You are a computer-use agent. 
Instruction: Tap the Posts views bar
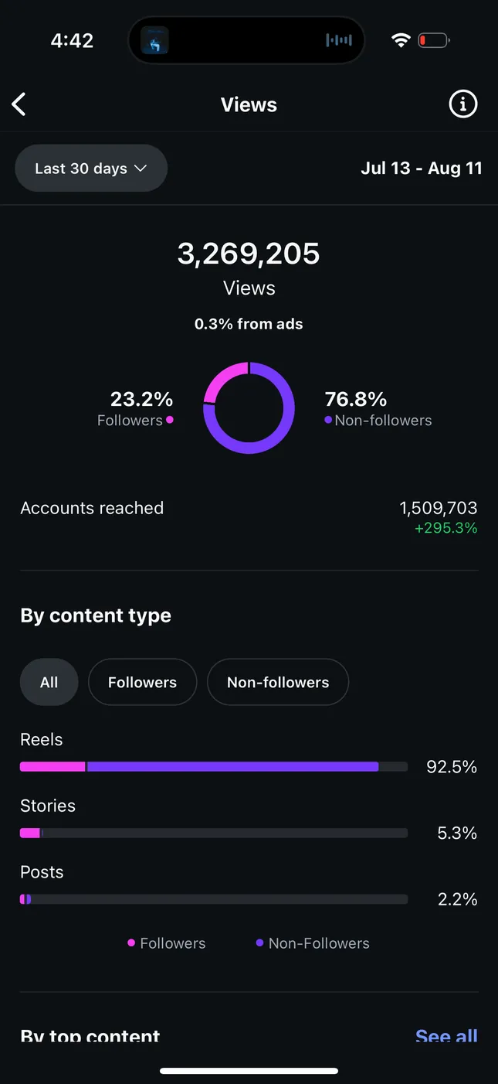click(x=214, y=899)
